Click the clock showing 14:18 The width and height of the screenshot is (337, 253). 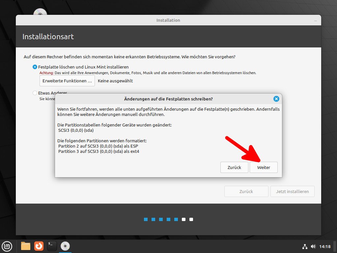324,246
